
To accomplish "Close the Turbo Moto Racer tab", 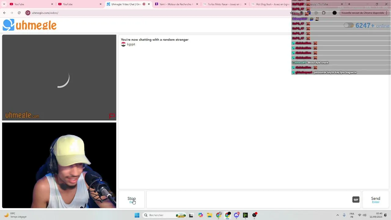I will click(x=245, y=4).
